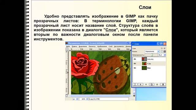
Task: Open the Выделение menu
Action: pyautogui.click(x=83, y=46)
